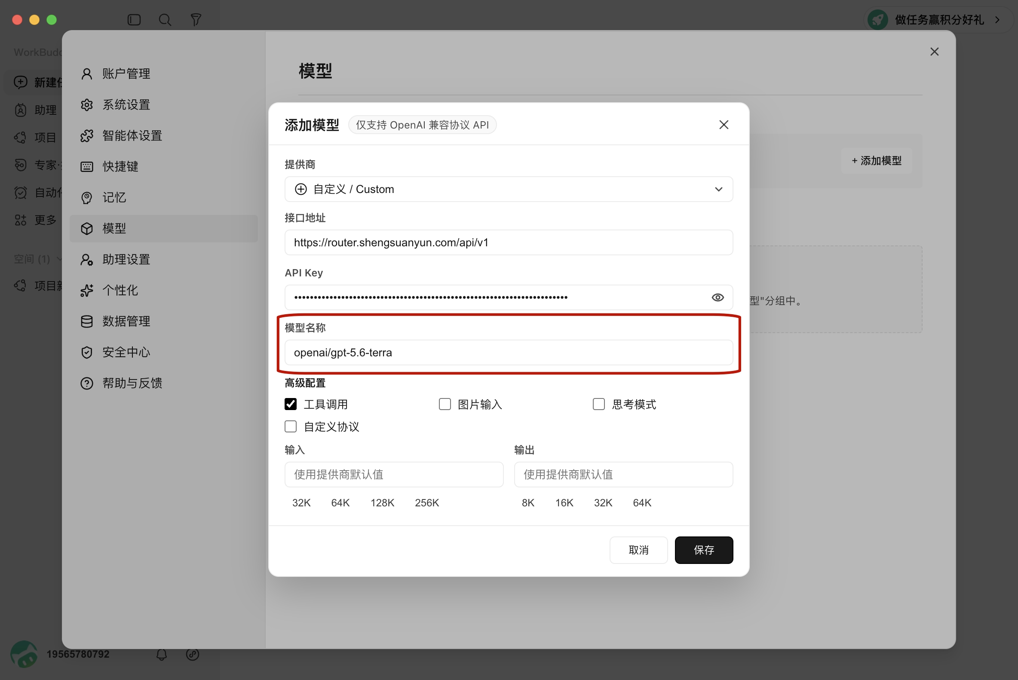
Task: Click the 快捷键 keyboard icon
Action: click(87, 166)
